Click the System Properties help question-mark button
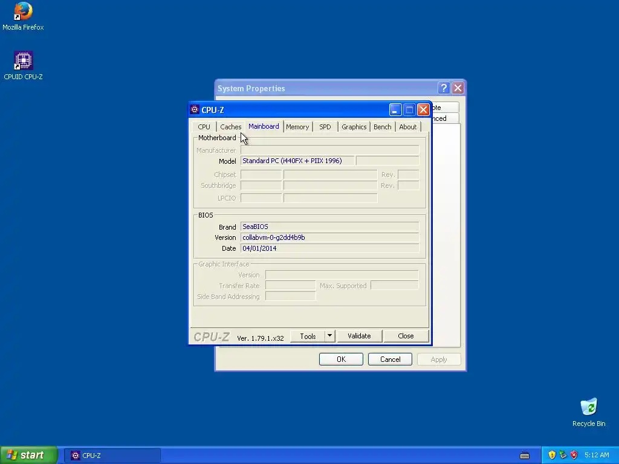This screenshot has height=464, width=619. pyautogui.click(x=444, y=88)
